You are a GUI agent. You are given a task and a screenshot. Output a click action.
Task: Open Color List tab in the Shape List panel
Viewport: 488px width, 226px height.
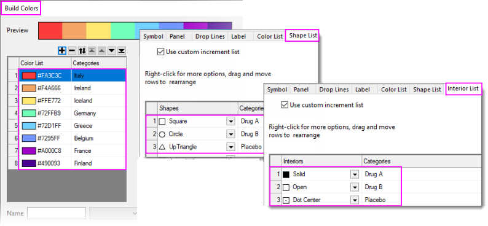pos(270,36)
